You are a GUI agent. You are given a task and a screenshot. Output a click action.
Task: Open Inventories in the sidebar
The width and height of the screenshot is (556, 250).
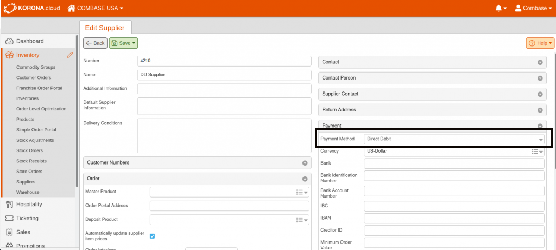[x=27, y=98]
